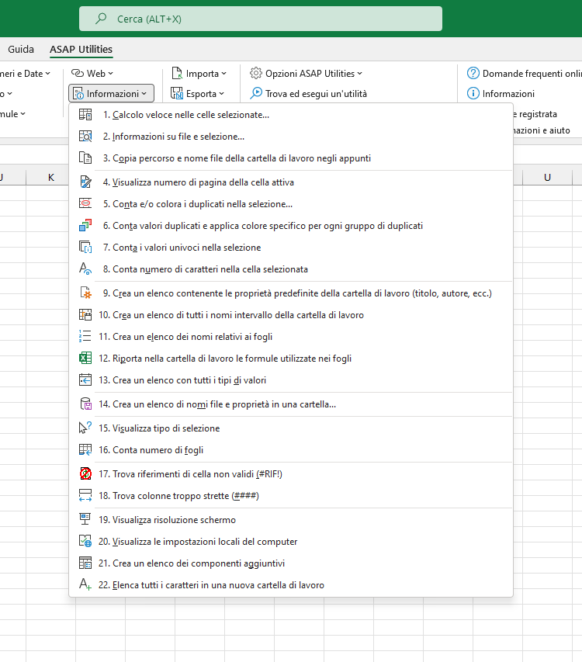The image size is (582, 662).
Task: Choose Crea un elenco dei nomi relativi ai fogli
Action: 291,337
